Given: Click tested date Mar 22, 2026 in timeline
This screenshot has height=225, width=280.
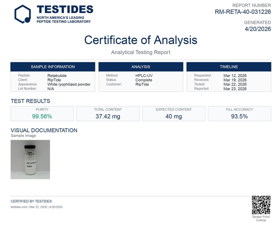Looking at the screenshot, I should 235,84.
